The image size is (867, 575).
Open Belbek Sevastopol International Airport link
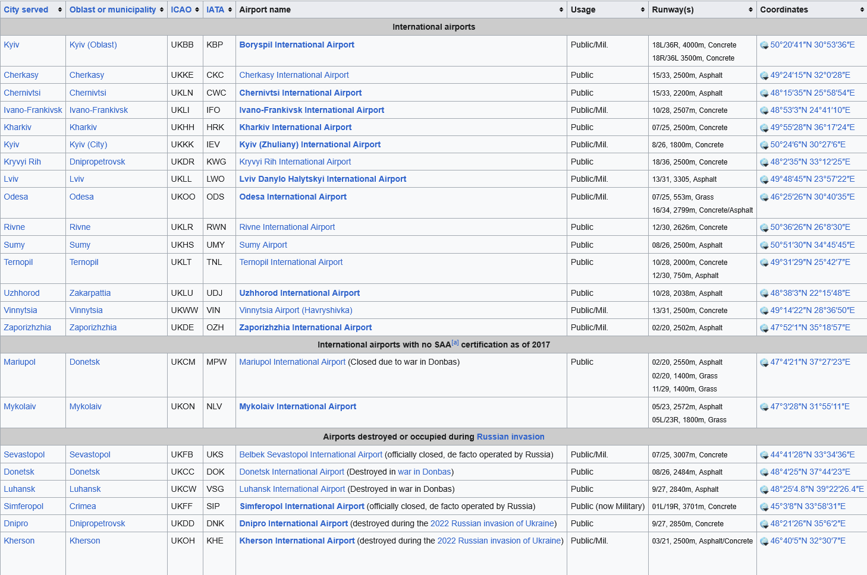click(x=310, y=454)
